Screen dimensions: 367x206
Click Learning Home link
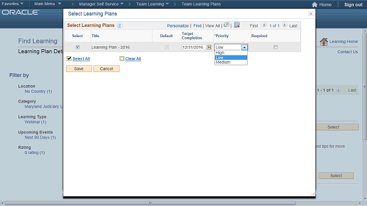point(343,42)
